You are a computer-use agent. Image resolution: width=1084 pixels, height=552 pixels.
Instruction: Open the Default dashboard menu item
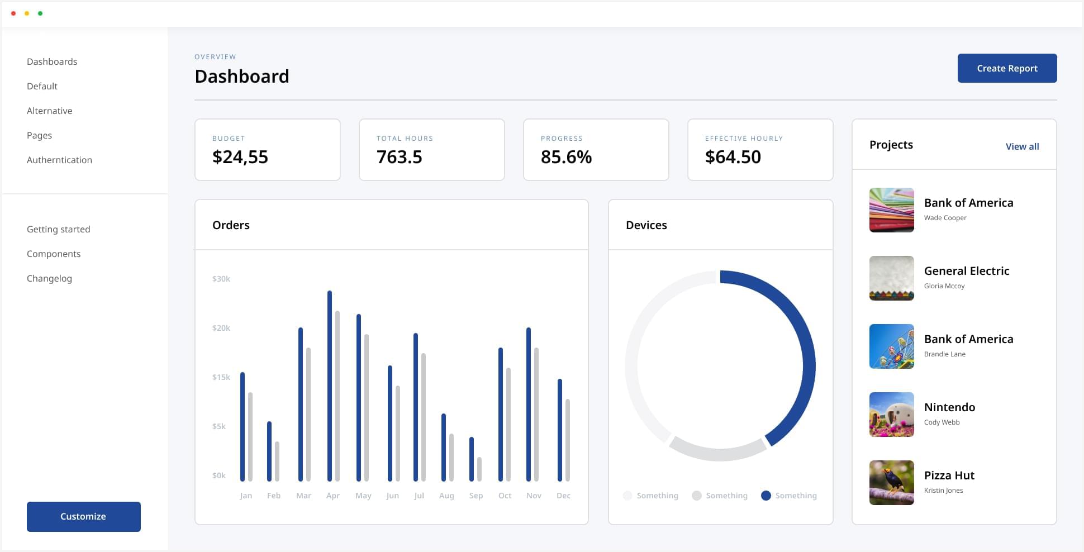coord(42,86)
